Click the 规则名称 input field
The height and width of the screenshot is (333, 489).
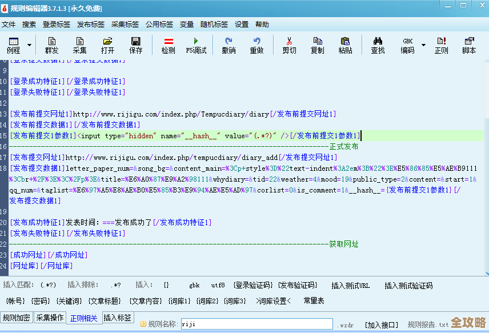(256, 324)
